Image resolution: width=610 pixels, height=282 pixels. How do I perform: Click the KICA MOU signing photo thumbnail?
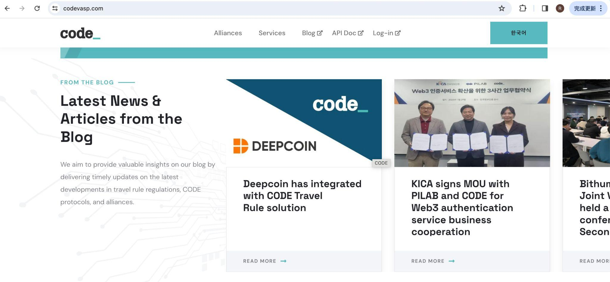pos(472,123)
